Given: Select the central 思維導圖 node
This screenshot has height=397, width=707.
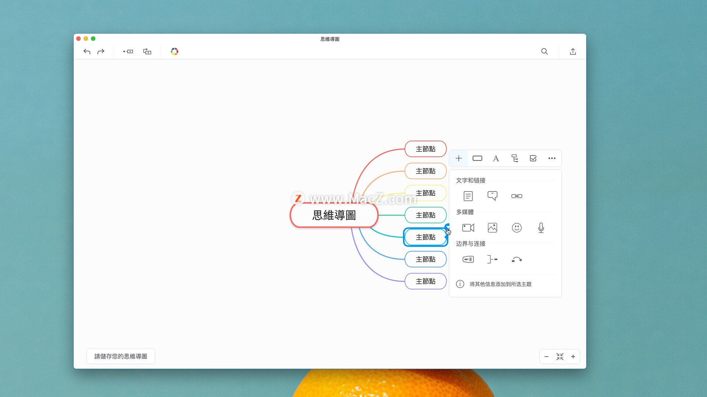Looking at the screenshot, I should point(334,215).
